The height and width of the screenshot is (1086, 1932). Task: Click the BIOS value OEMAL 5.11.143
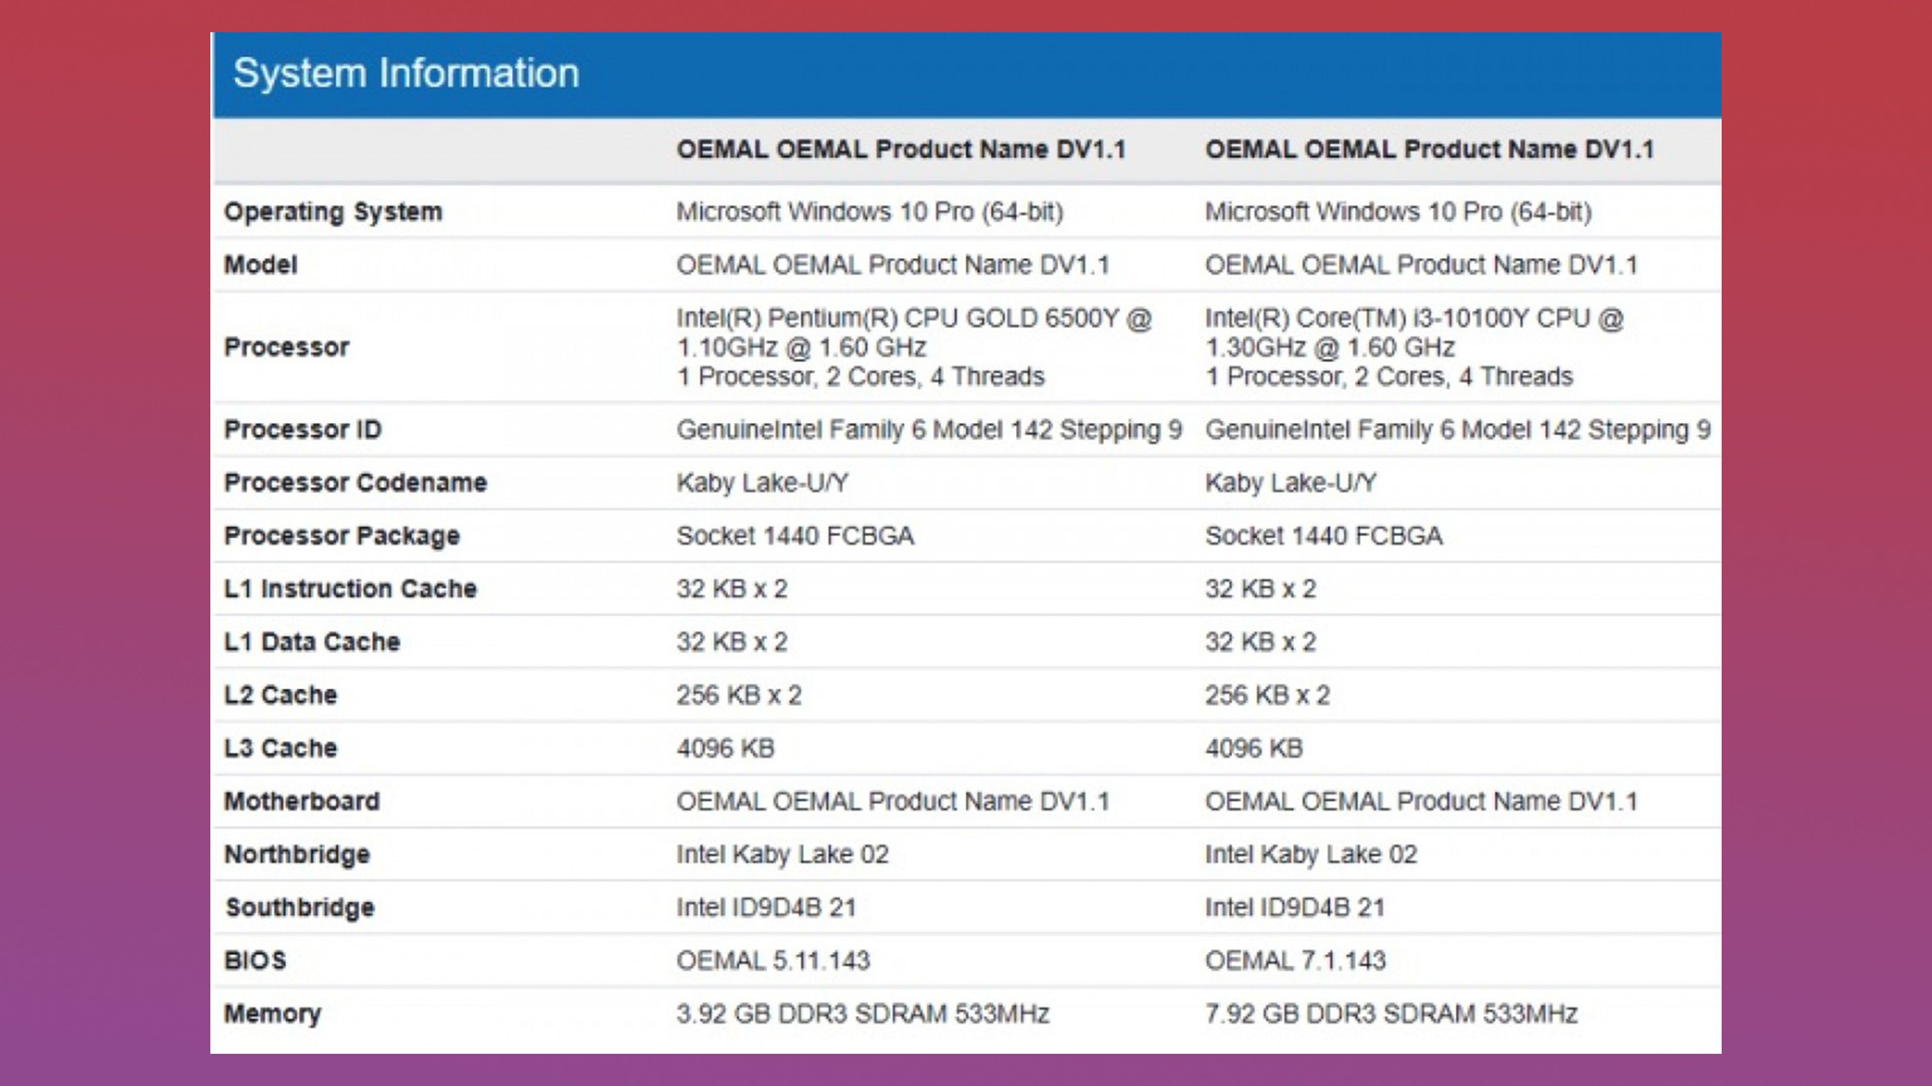point(772,961)
